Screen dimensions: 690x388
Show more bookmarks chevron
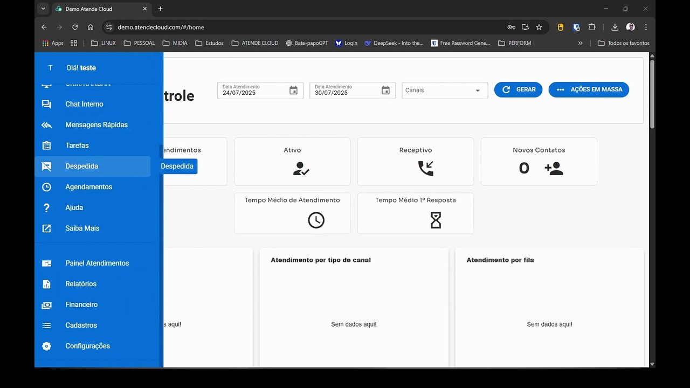(580, 43)
